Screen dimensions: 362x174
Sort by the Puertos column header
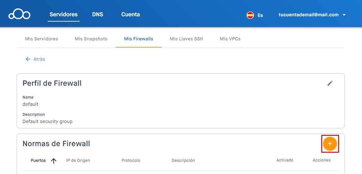[x=38, y=161]
